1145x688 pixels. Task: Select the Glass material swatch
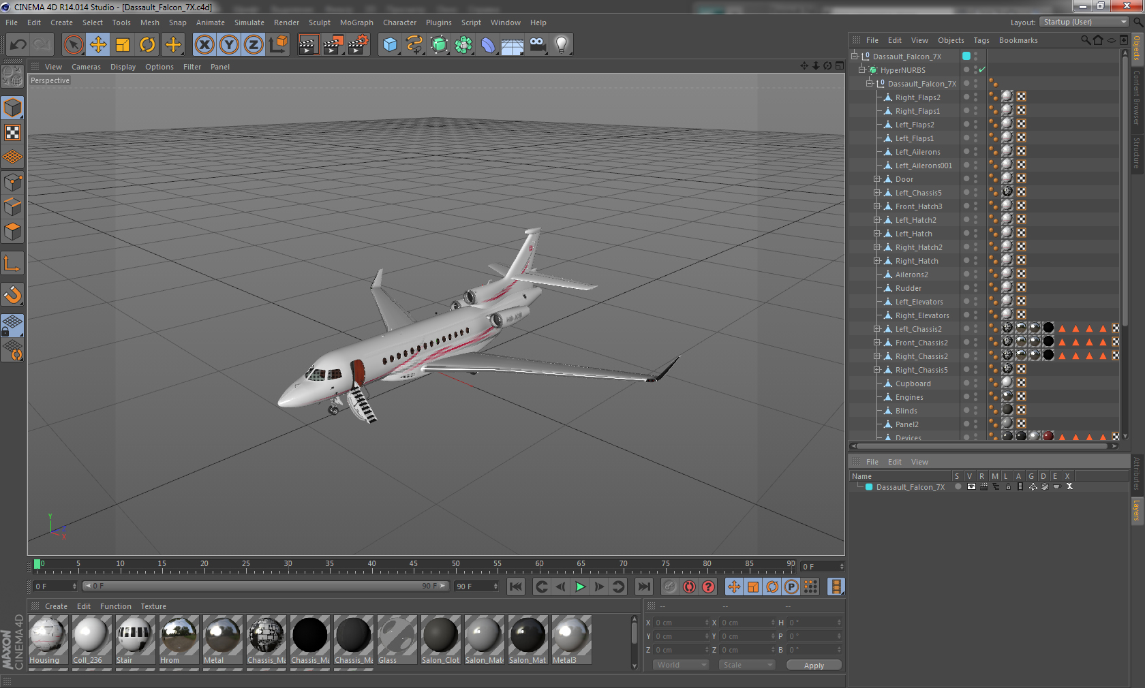(397, 640)
